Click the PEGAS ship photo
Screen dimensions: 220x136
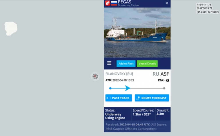coord(137,33)
